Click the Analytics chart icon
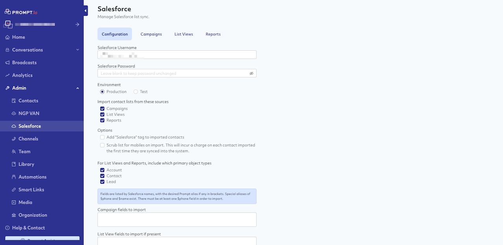The image size is (503, 245). pyautogui.click(x=7, y=75)
